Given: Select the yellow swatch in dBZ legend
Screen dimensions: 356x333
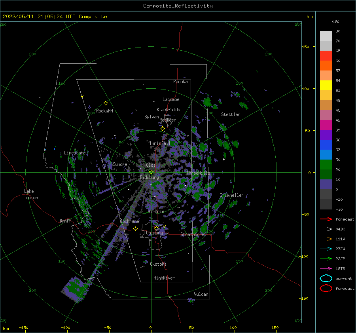Looking at the screenshot, I should pyautogui.click(x=326, y=86).
